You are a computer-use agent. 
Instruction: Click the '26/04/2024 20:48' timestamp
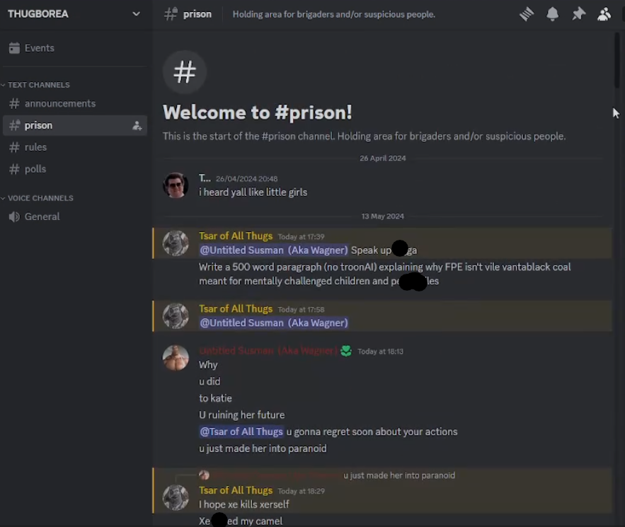[247, 179]
